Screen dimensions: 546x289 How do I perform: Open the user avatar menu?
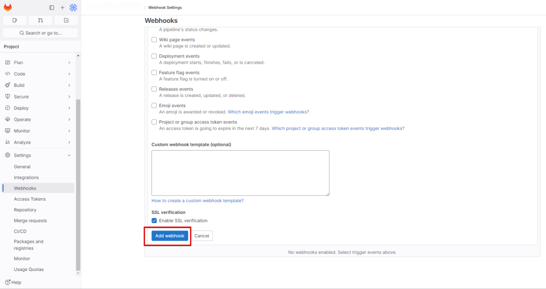73,7
